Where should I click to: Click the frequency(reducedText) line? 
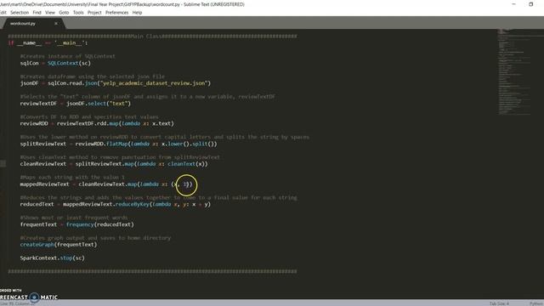77,224
